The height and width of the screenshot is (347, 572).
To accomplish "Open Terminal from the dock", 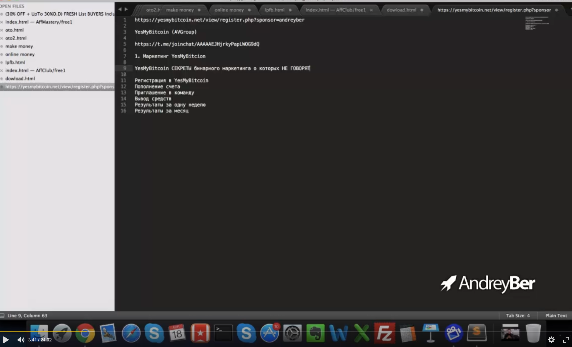I will 223,333.
